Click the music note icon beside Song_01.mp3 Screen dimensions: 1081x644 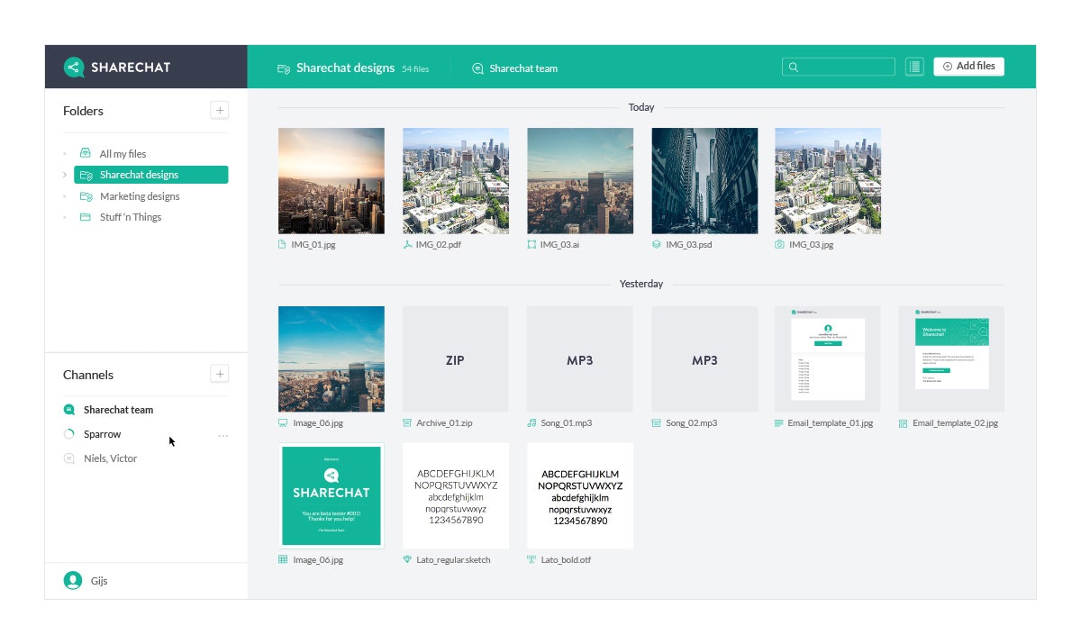click(531, 422)
